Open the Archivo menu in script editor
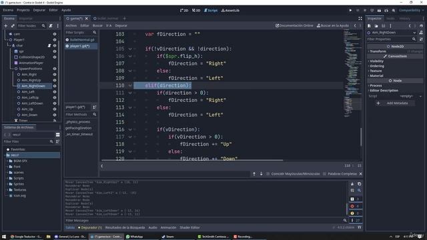This screenshot has width=427, height=240. pyautogui.click(x=71, y=25)
